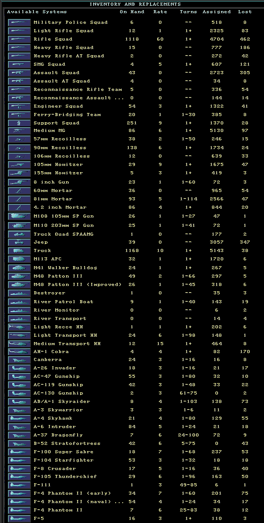This screenshot has height=523, width=264.
Task: Click the AD/A-1 Skyraider name
Action: [62, 401]
